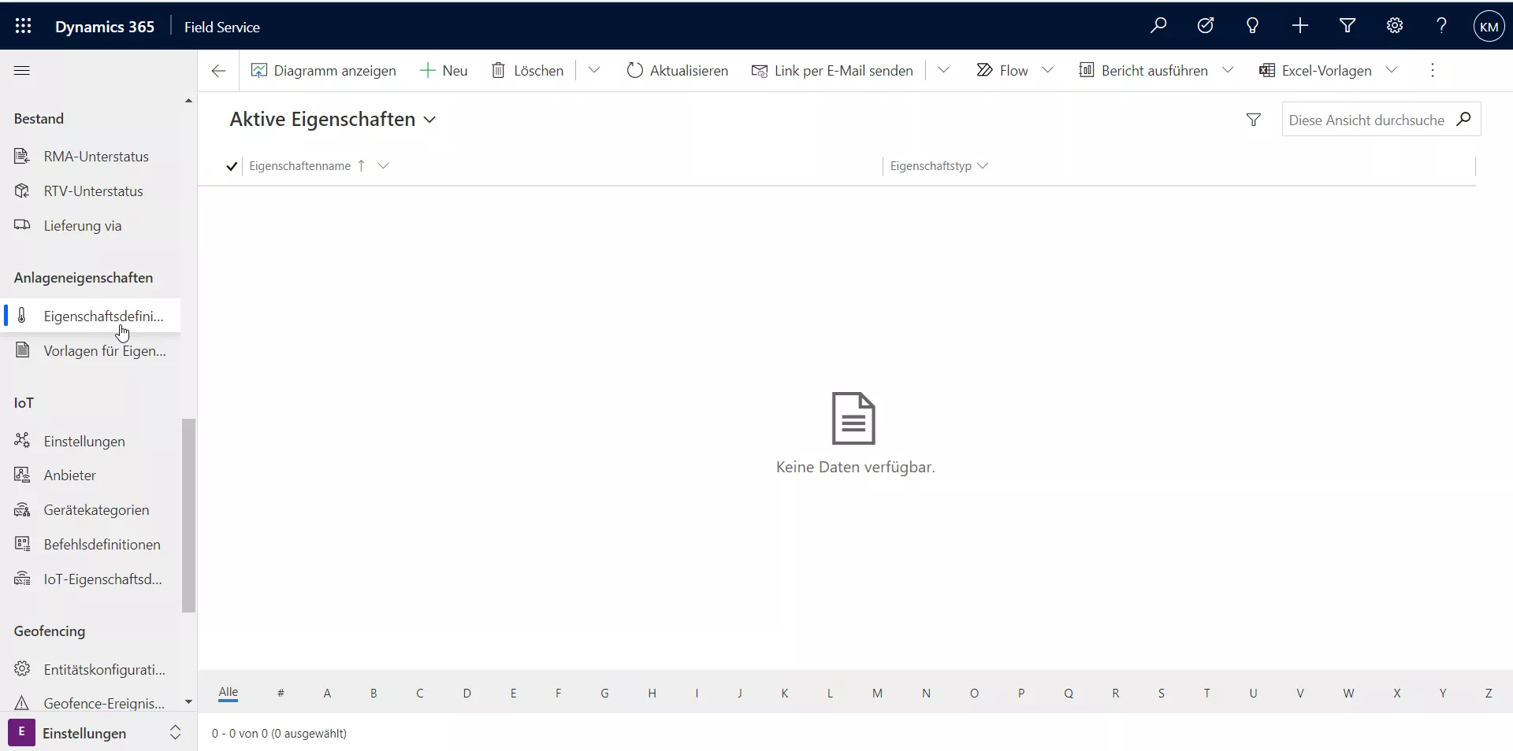The height and width of the screenshot is (751, 1513).
Task: Toggle the select-all checkmark in grid header
Action: (x=232, y=166)
